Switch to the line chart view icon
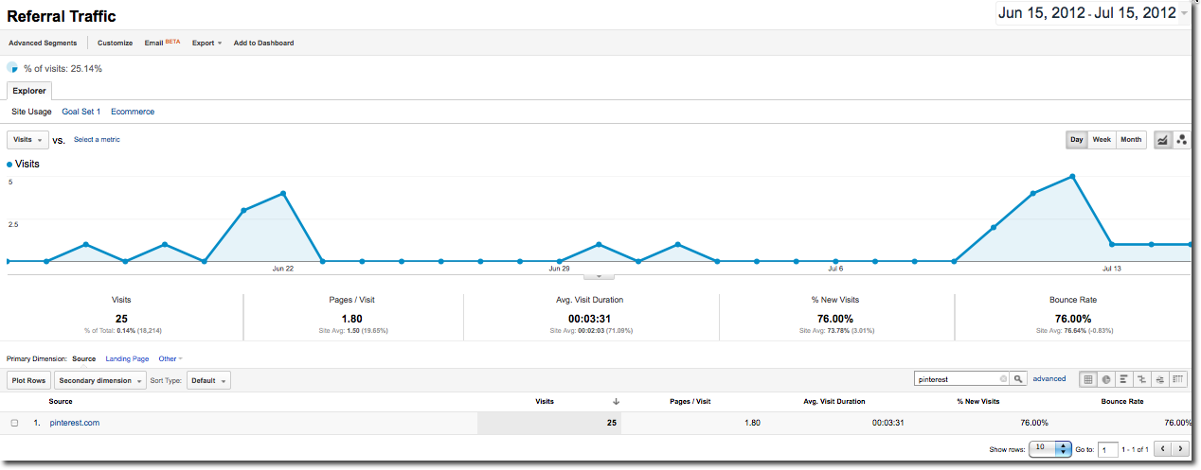Screen dimensions: 1201x470 tap(1162, 140)
